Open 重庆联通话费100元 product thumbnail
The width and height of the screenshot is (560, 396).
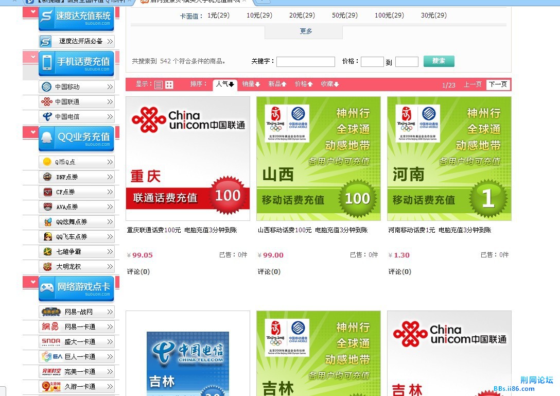[x=188, y=159]
